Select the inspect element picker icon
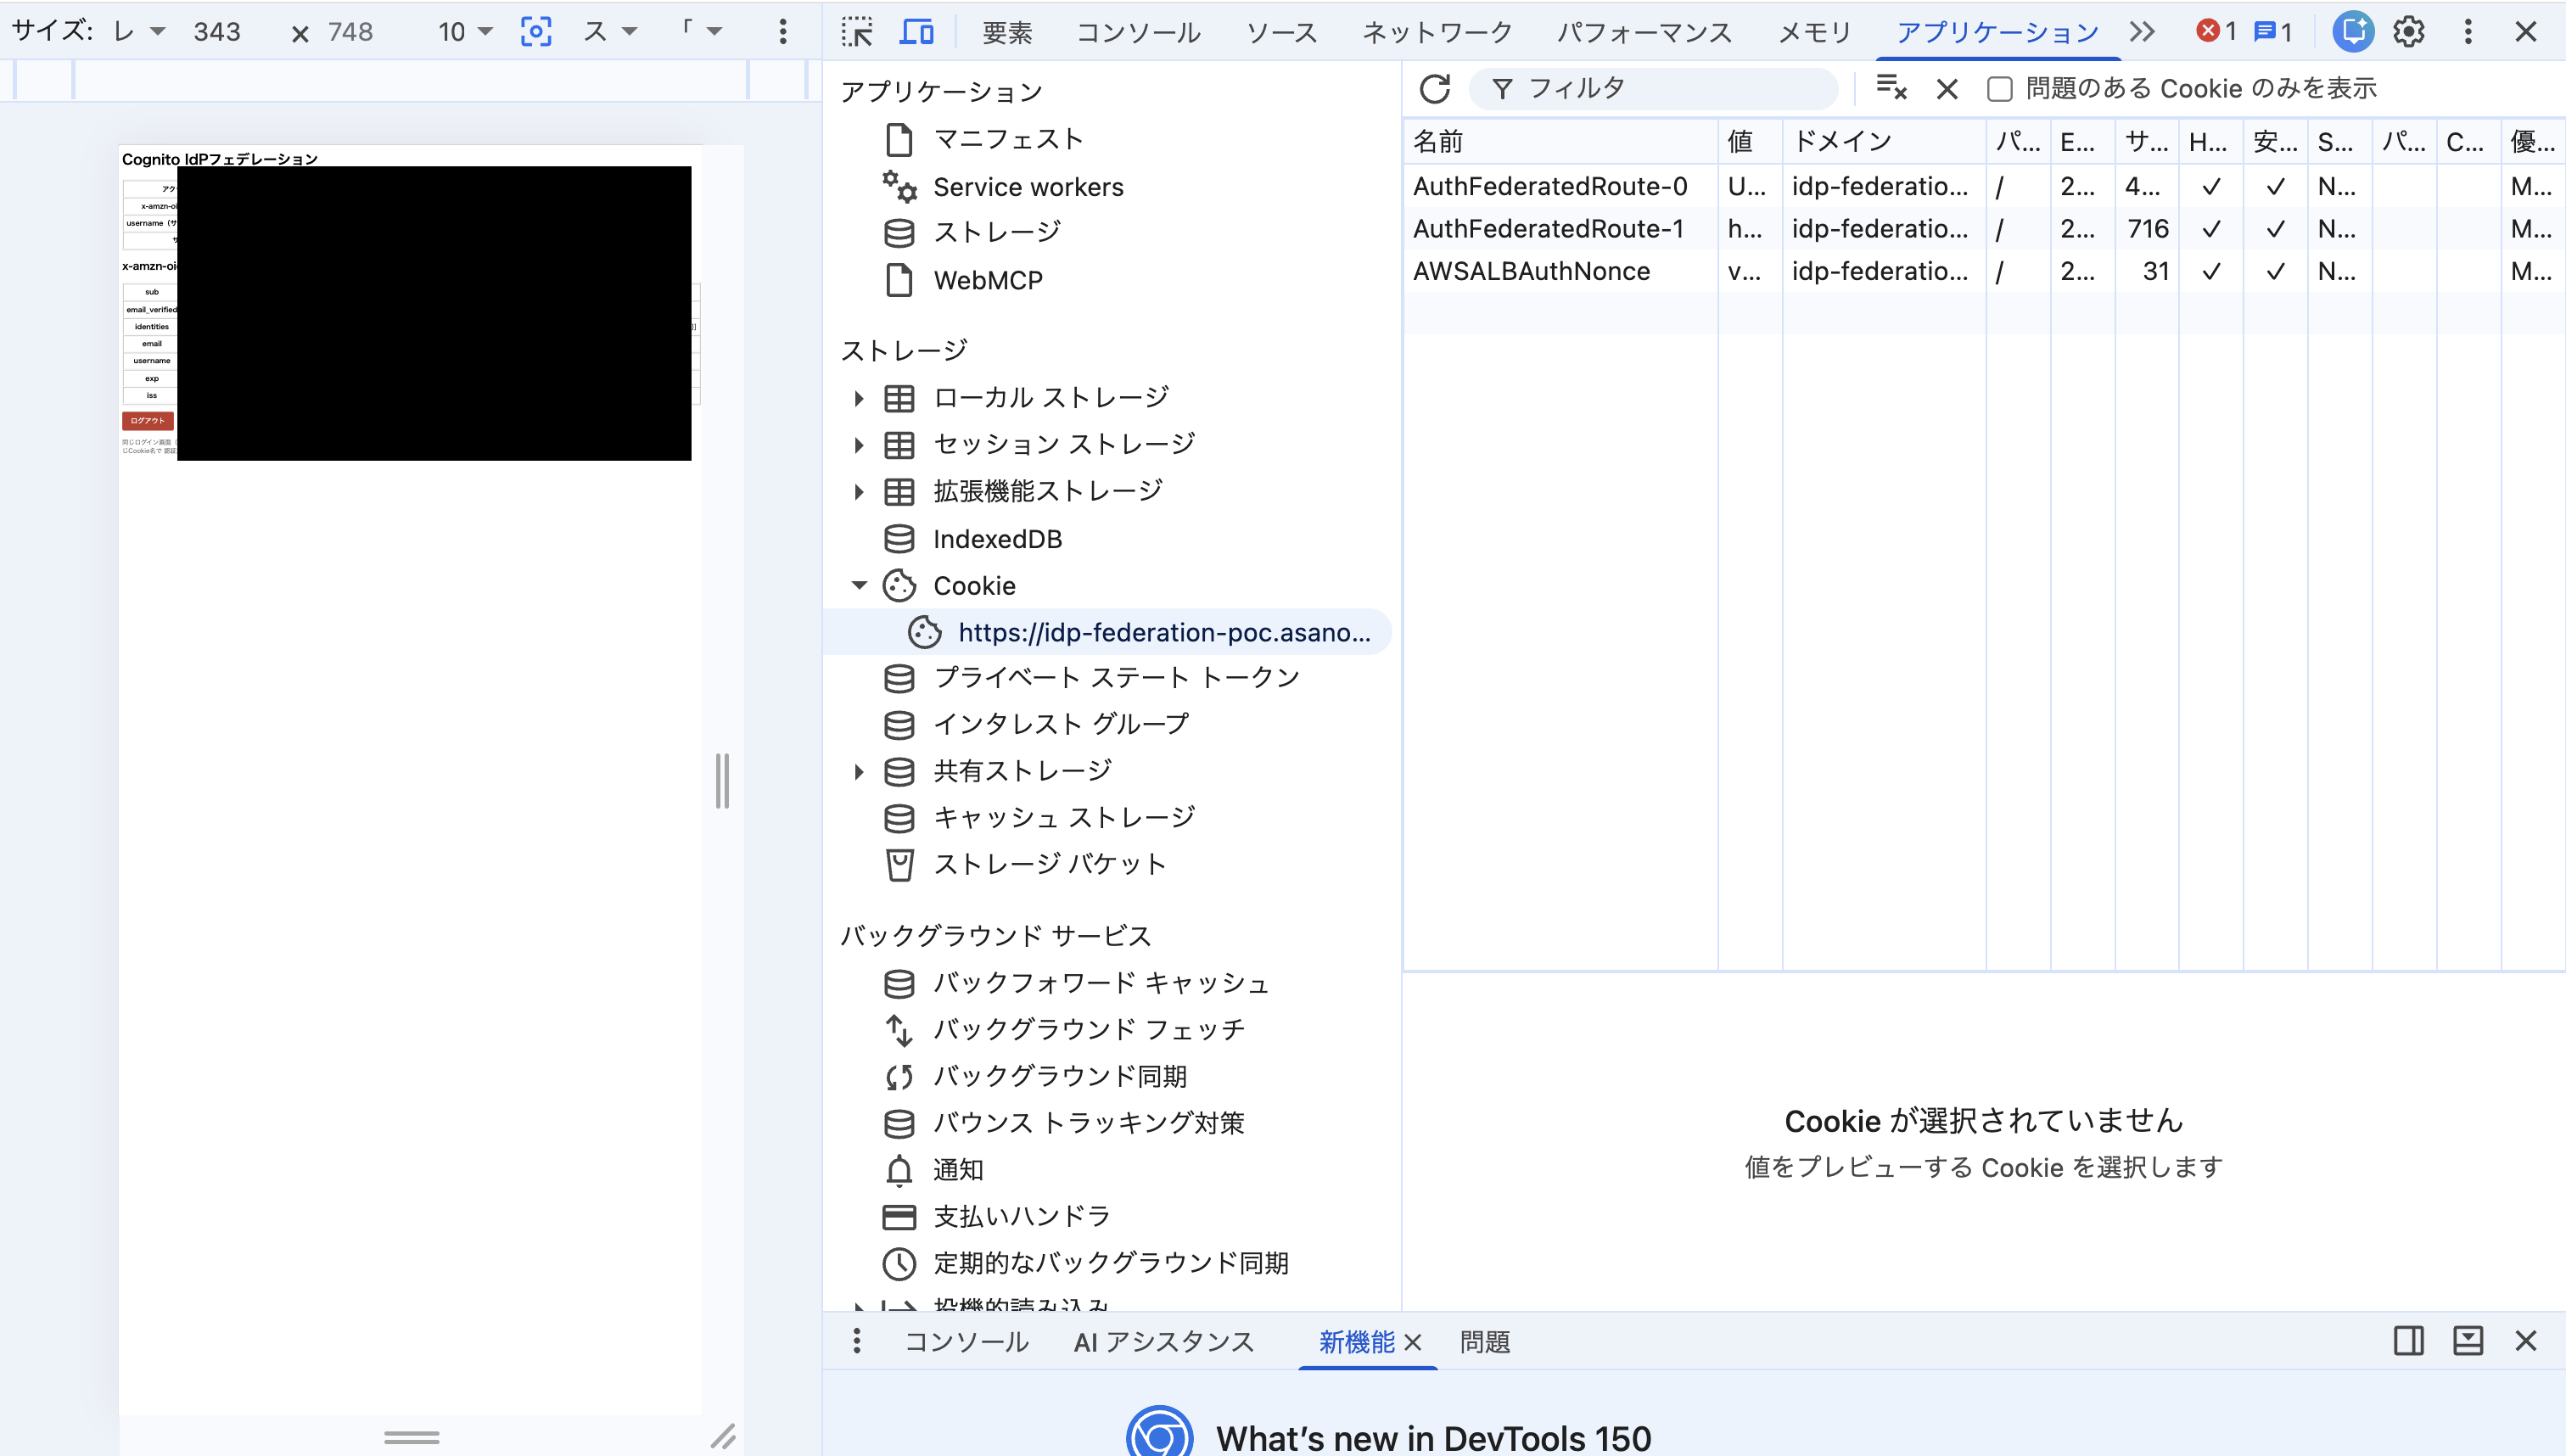Screen dimensions: 2566x1456 [x=857, y=32]
